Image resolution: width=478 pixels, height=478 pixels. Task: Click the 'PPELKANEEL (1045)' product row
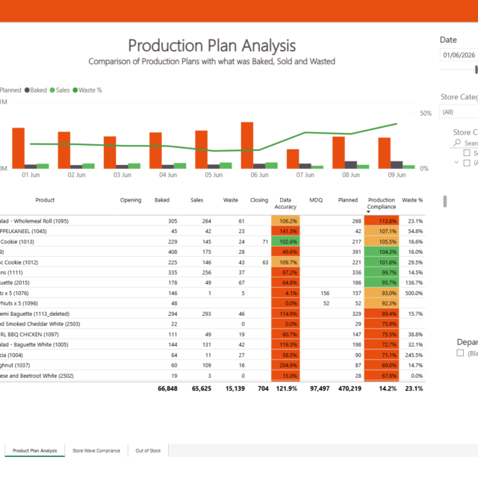[x=212, y=232]
